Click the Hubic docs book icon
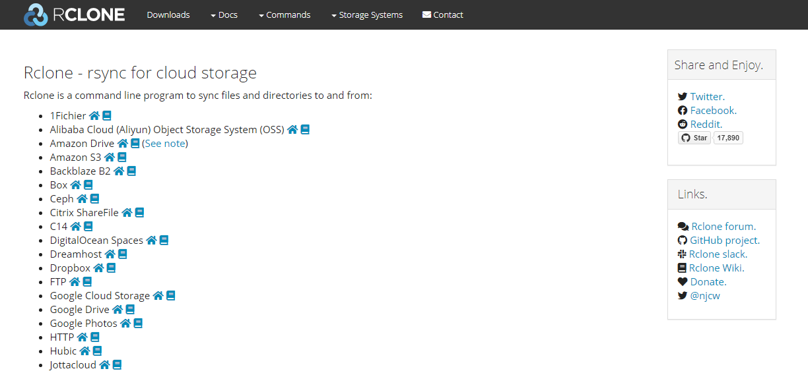808x373 pixels. click(97, 351)
